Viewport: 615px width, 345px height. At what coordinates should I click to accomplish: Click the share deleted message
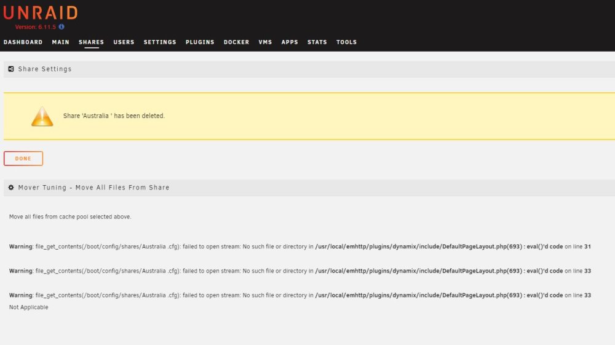[114, 116]
